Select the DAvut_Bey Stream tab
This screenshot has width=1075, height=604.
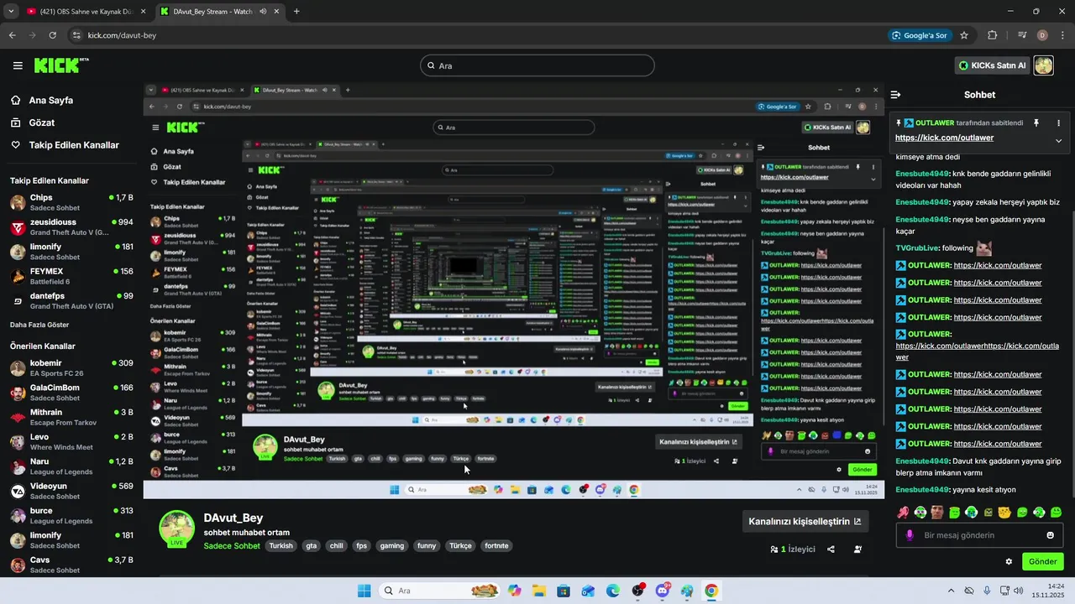click(220, 12)
